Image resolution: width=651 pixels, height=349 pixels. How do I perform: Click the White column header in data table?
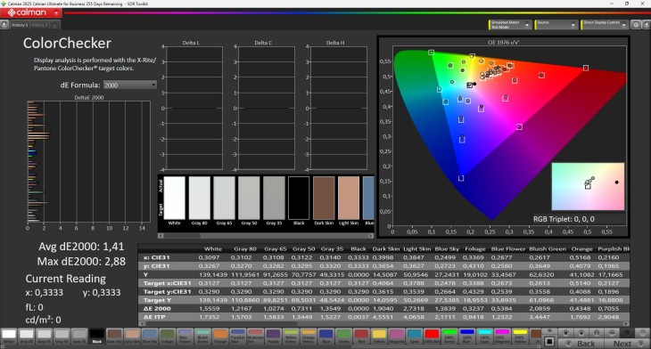coord(212,248)
